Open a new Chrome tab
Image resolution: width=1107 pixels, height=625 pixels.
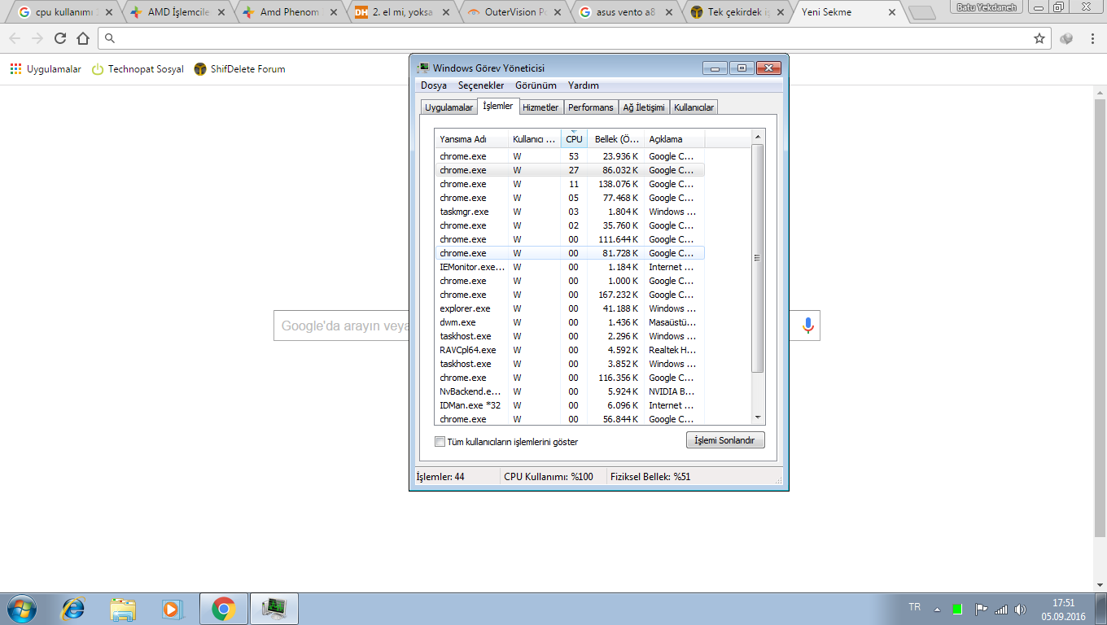[x=921, y=13]
